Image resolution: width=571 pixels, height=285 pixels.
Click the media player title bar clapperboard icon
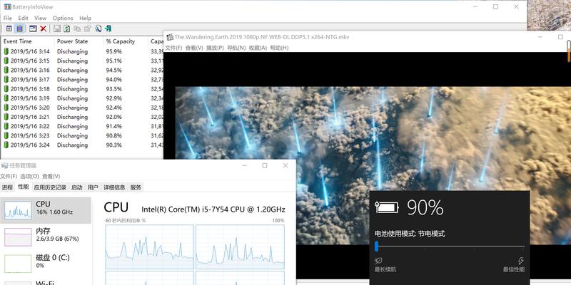[170, 37]
